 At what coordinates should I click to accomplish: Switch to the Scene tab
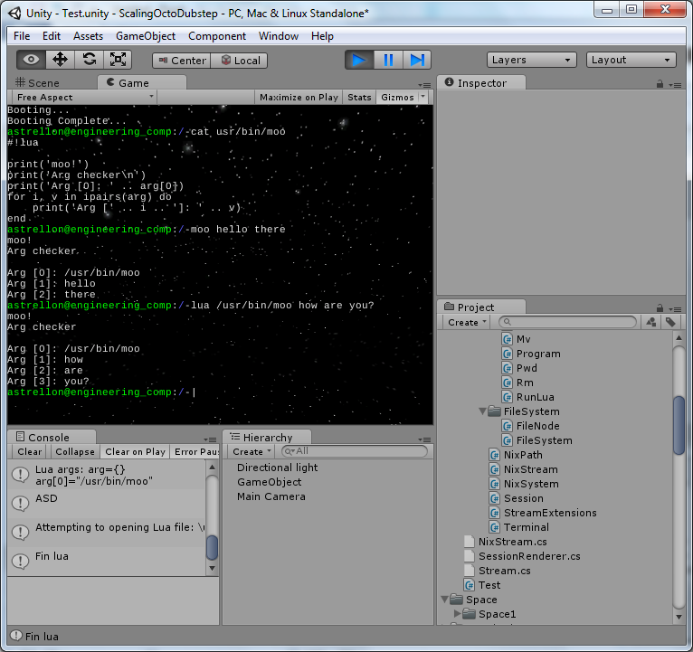[38, 83]
